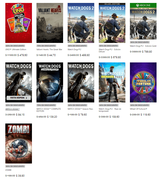The width and height of the screenshot is (164, 183).
Task: Click the Watch Dogs®2 - Pase de temporada title
Action: tap(110, 110)
